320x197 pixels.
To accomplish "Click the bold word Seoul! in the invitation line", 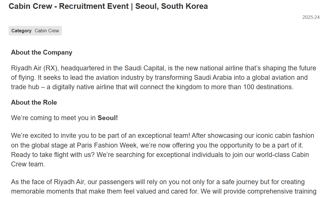I will (108, 118).
